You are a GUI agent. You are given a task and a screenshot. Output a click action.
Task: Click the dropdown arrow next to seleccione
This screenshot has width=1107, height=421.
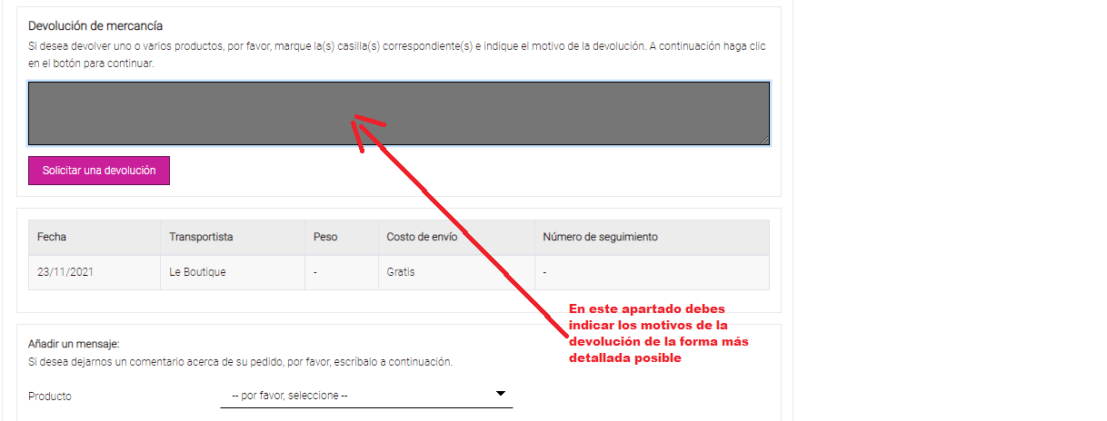(500, 394)
